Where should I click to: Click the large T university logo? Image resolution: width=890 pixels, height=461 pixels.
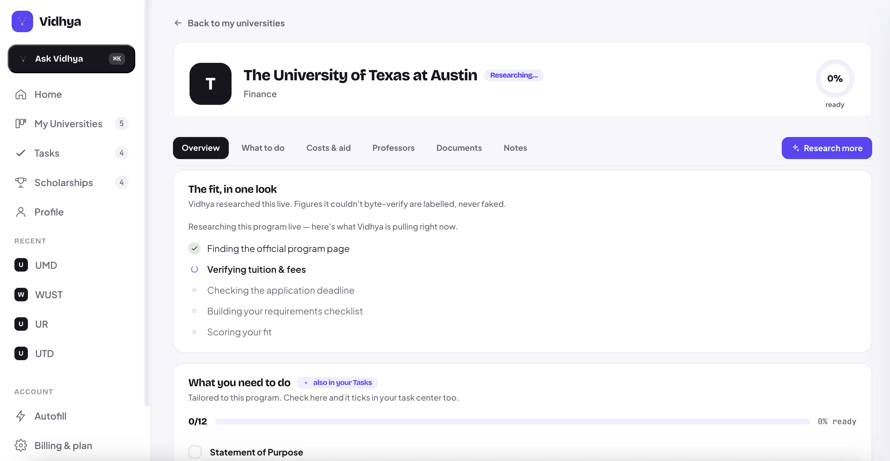(210, 84)
